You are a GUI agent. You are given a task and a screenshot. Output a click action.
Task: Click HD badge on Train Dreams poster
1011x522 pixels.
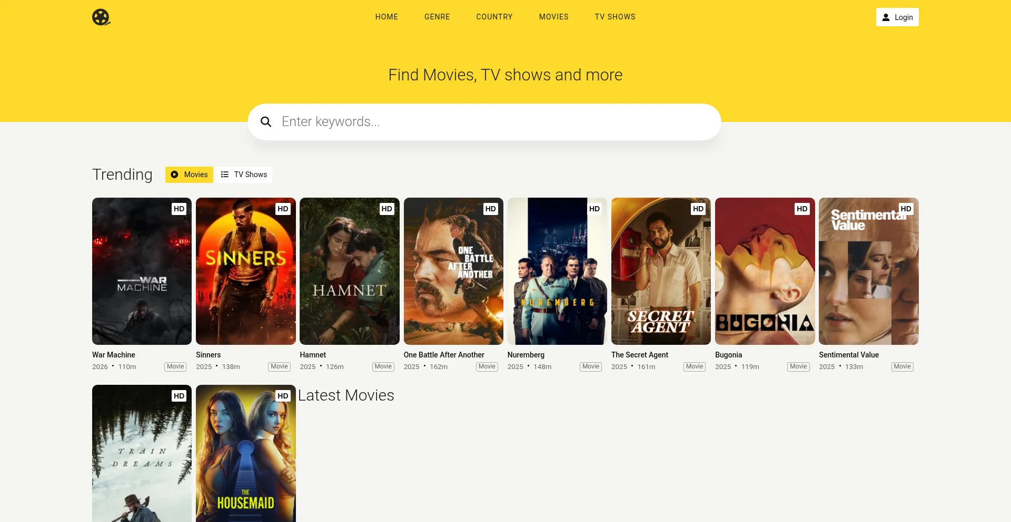tap(179, 396)
